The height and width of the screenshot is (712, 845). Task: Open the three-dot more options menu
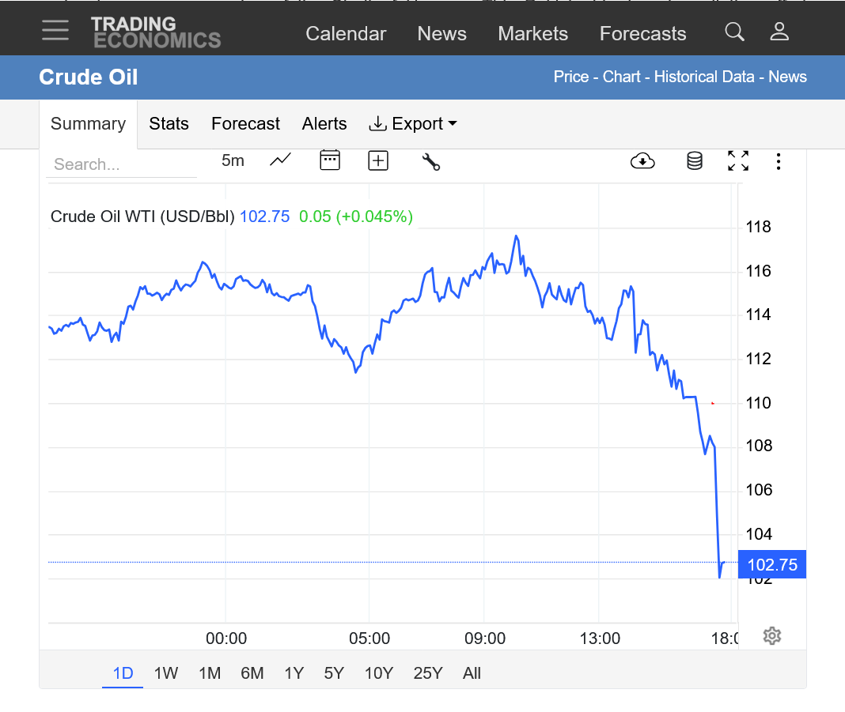point(779,161)
